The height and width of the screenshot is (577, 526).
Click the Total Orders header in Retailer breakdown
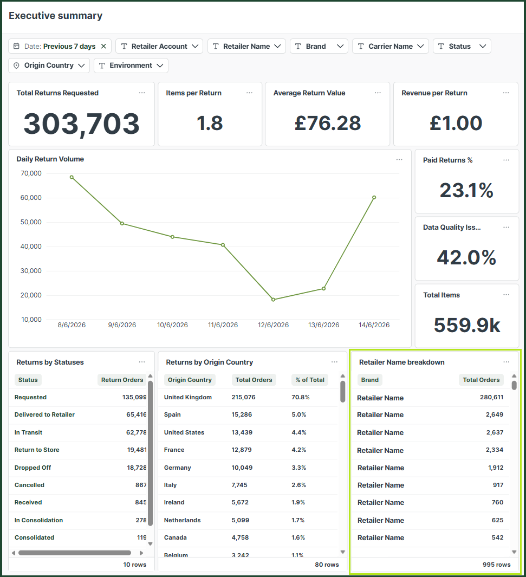pos(481,380)
